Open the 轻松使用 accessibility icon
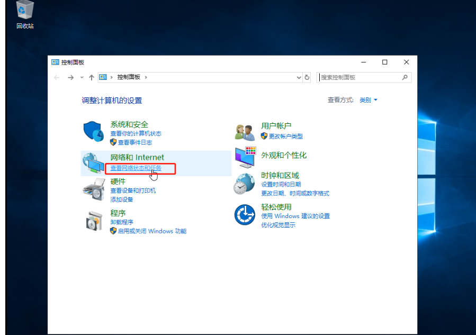 point(245,215)
